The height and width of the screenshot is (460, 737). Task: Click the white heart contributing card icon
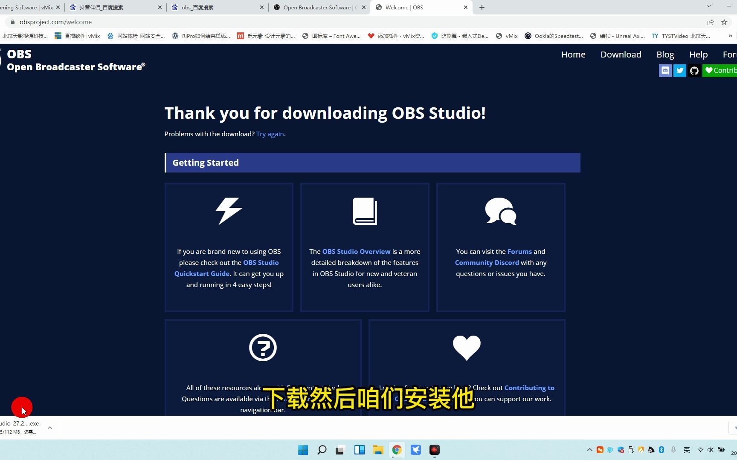point(467,348)
